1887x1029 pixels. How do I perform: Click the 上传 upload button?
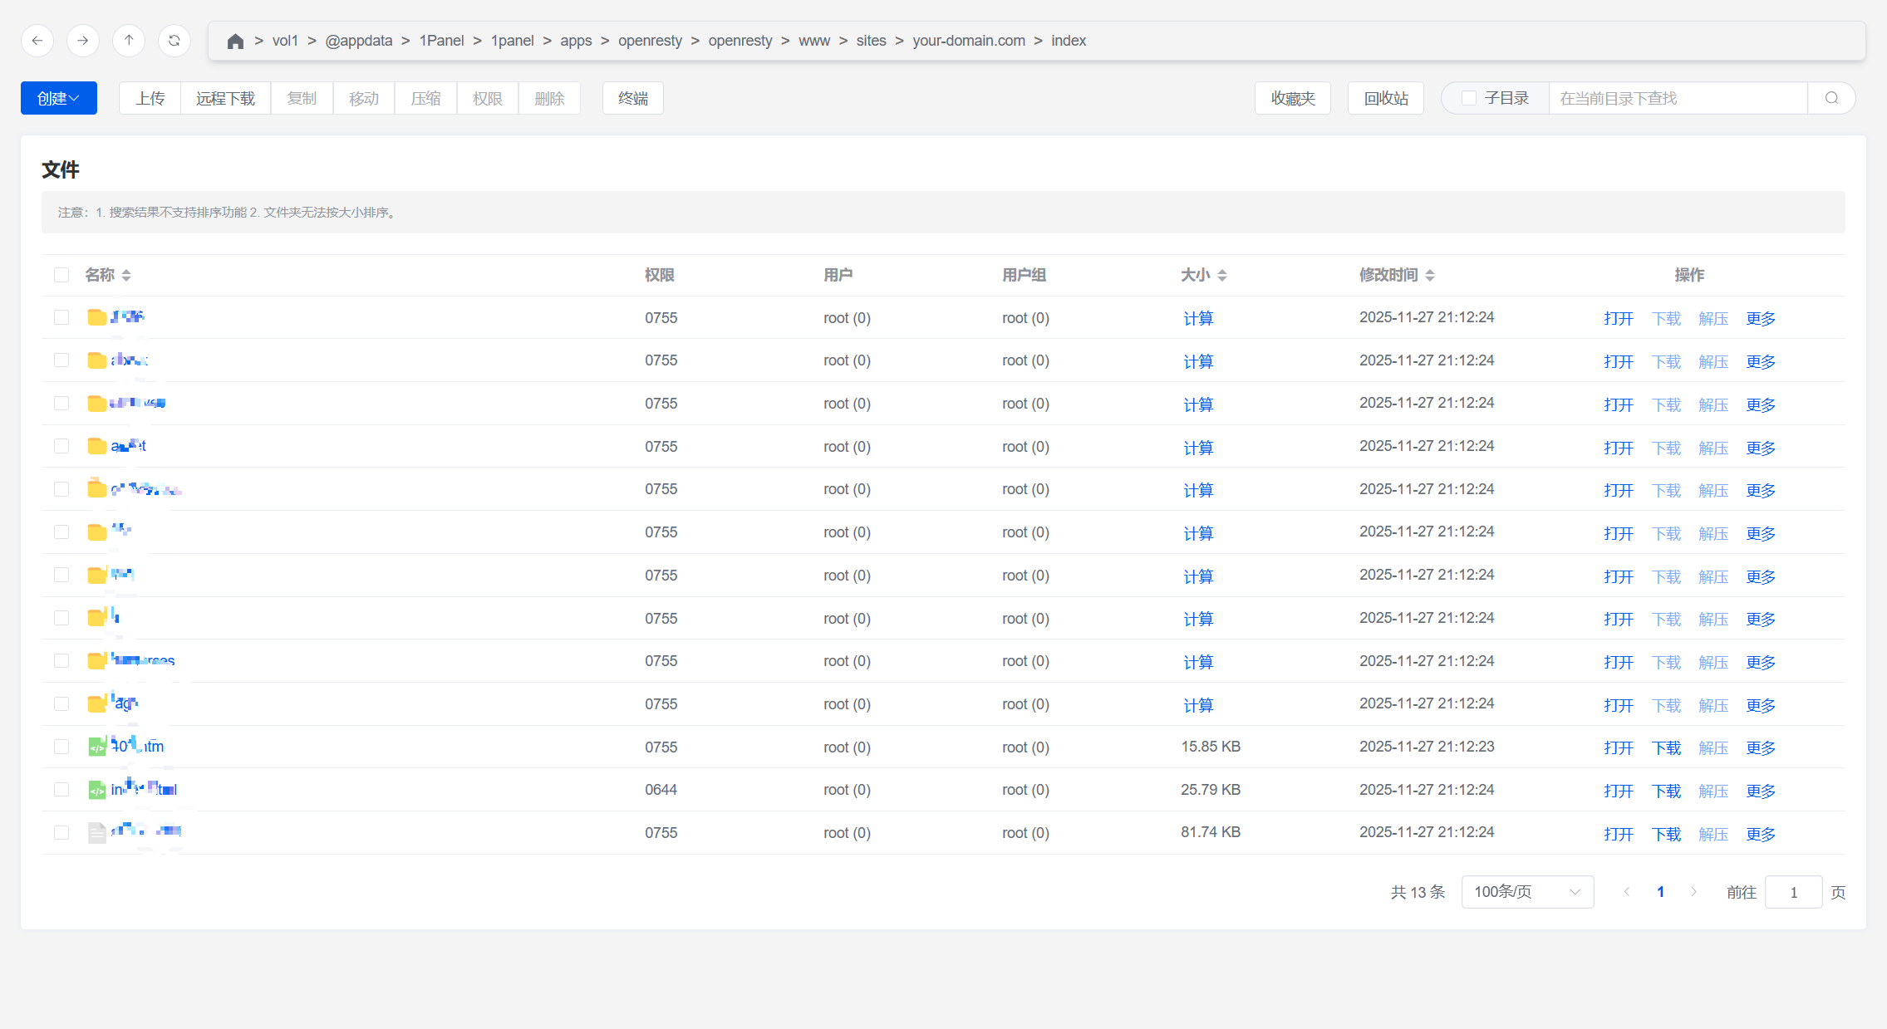(150, 98)
